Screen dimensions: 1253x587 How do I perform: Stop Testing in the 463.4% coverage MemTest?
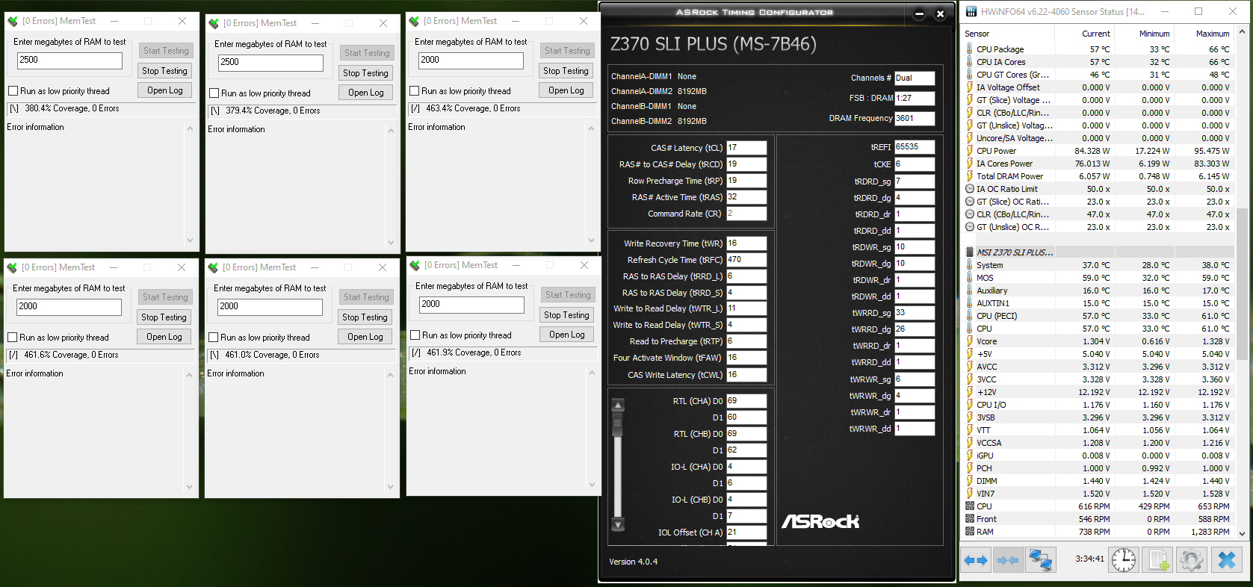pyautogui.click(x=566, y=71)
